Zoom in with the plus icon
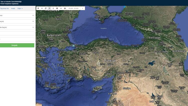Viewport: 188px width, 106px height. click(x=38, y=8)
